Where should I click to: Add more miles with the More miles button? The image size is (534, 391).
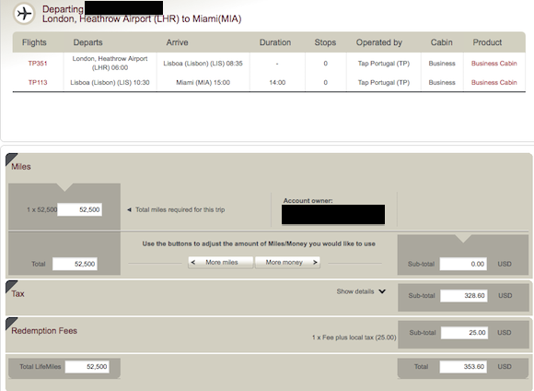[x=221, y=263]
